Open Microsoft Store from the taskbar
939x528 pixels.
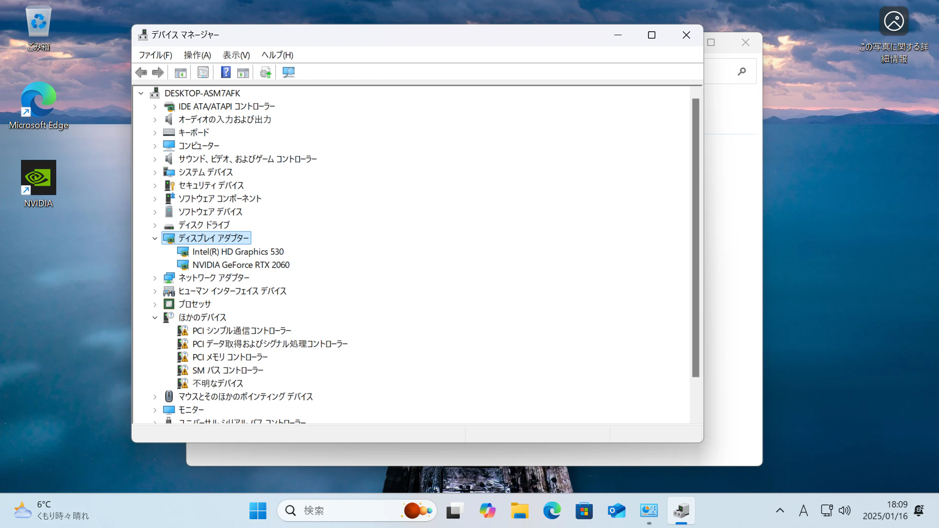coord(584,511)
